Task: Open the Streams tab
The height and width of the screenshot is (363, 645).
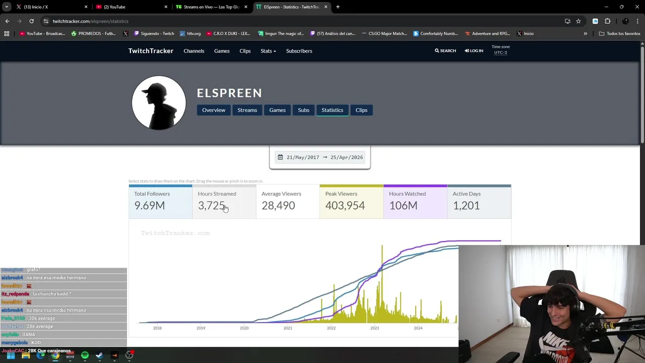Action: point(247,110)
